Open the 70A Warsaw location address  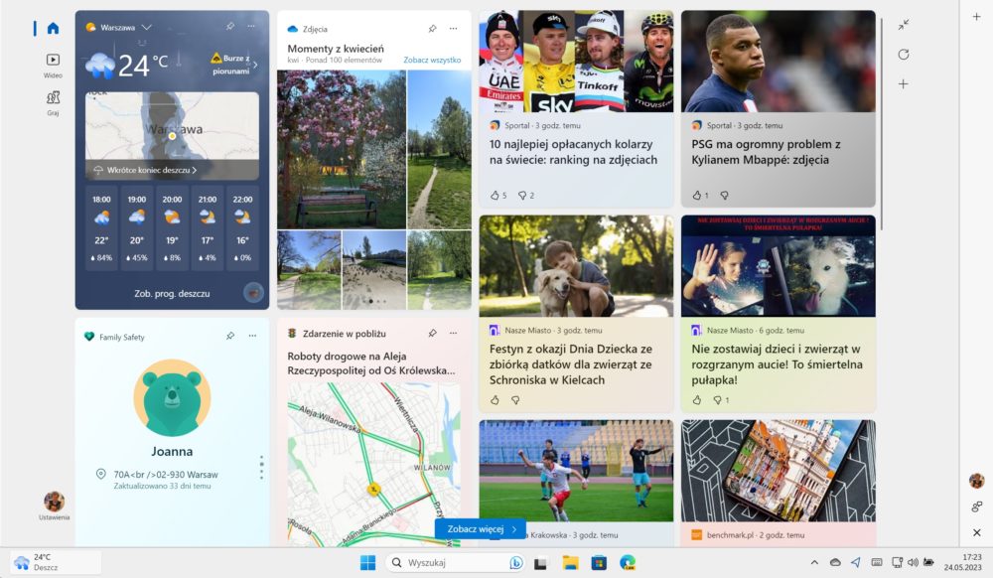pos(166,474)
